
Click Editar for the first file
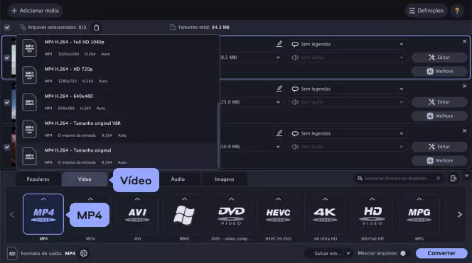pos(439,57)
